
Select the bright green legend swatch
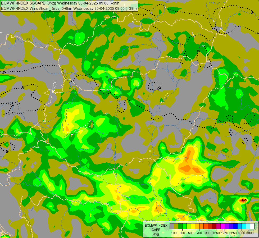click(x=184, y=226)
